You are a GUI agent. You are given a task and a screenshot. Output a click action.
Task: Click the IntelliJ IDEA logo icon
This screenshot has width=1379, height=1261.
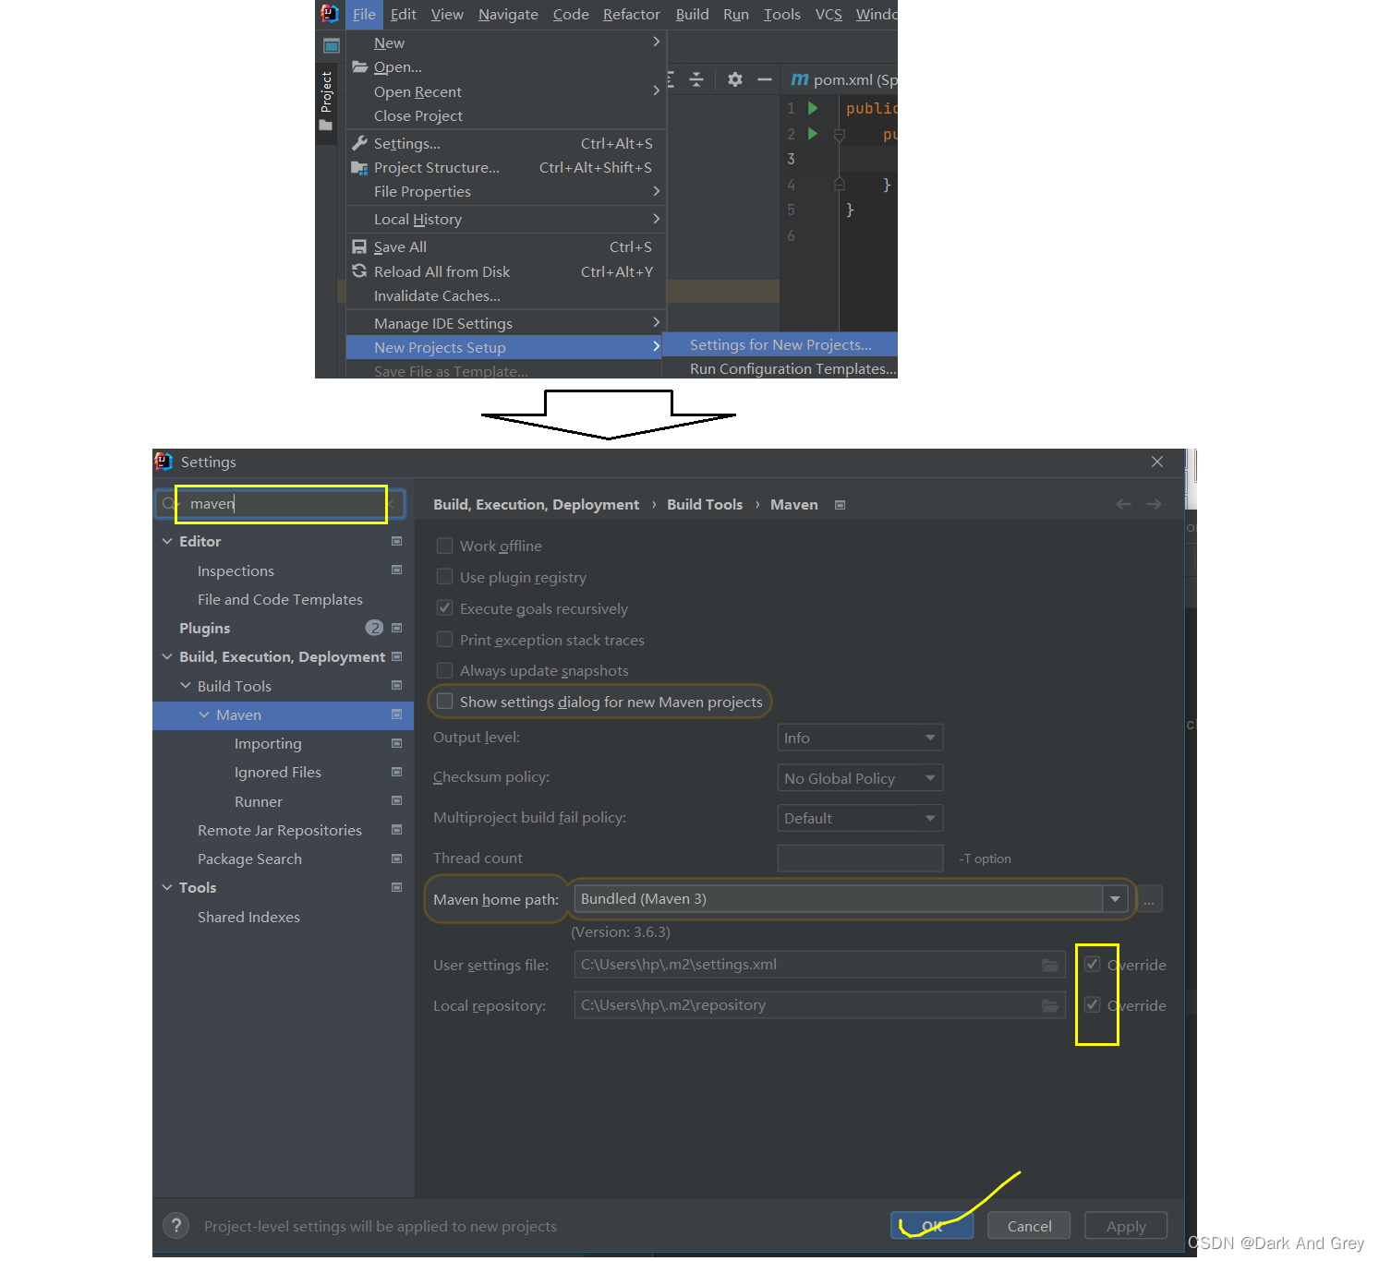[329, 13]
